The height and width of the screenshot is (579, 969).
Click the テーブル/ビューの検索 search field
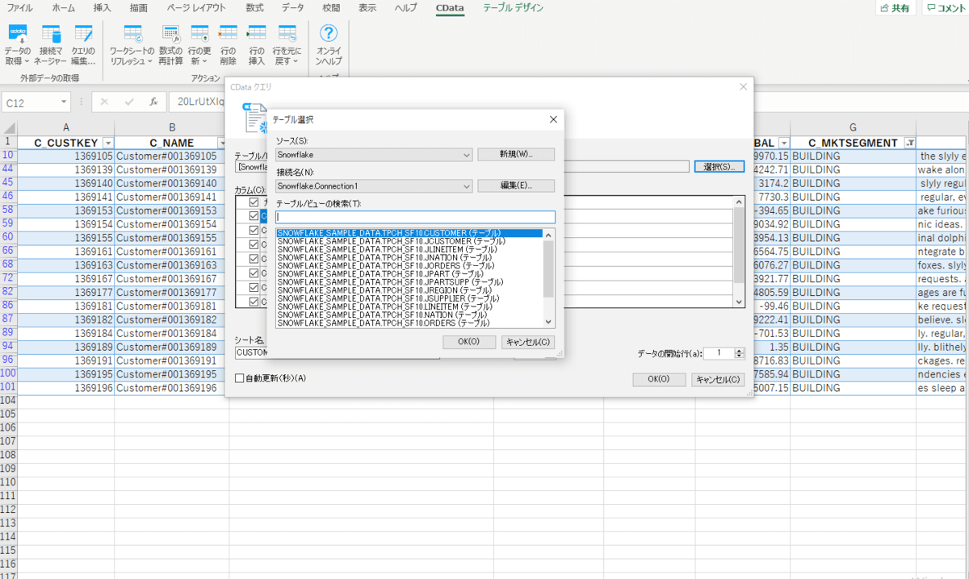point(415,217)
